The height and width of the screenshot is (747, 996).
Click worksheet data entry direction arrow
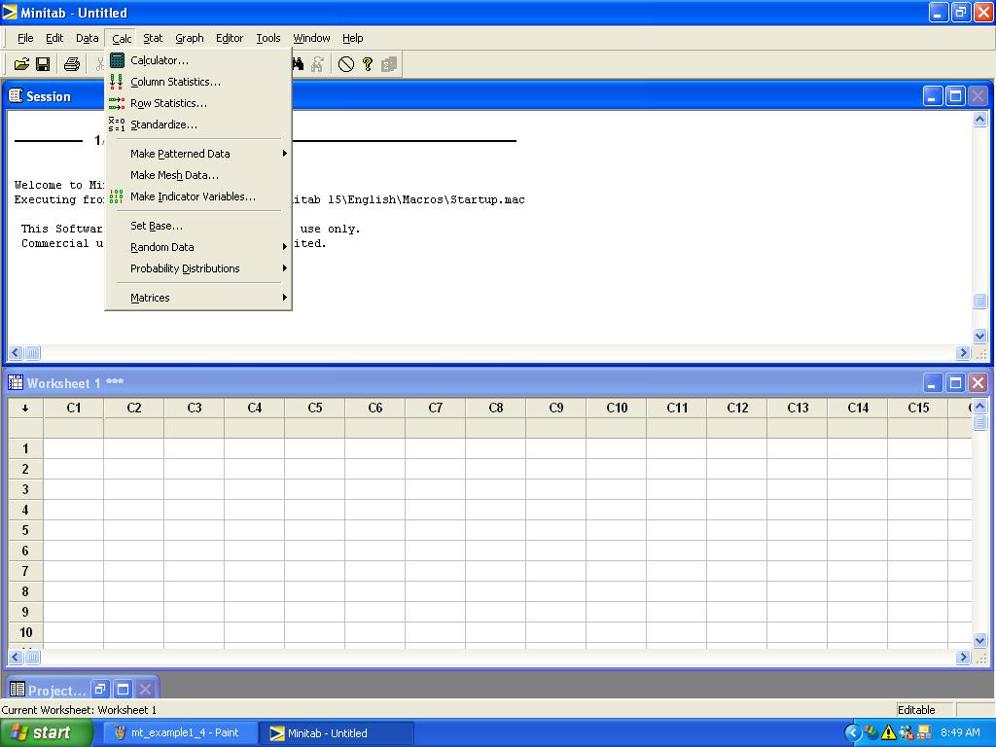25,409
